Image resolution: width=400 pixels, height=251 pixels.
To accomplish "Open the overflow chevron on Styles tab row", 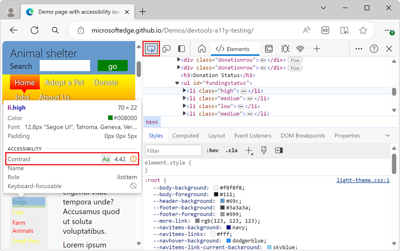I will tap(387, 135).
